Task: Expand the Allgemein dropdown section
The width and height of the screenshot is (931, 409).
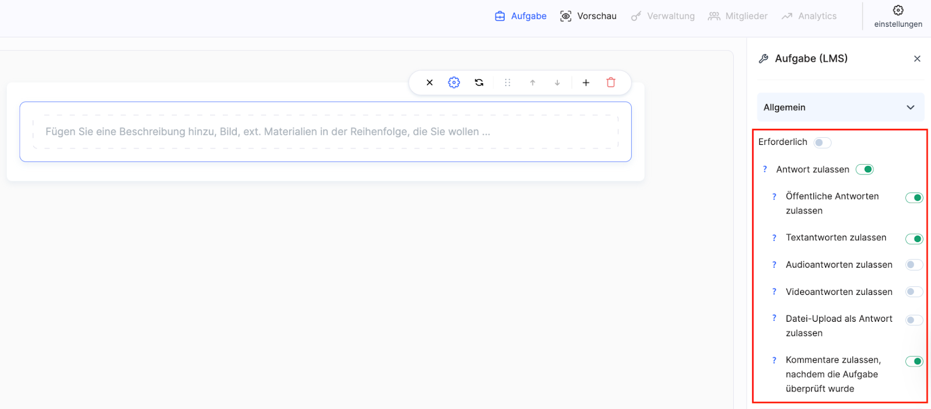Action: 840,108
